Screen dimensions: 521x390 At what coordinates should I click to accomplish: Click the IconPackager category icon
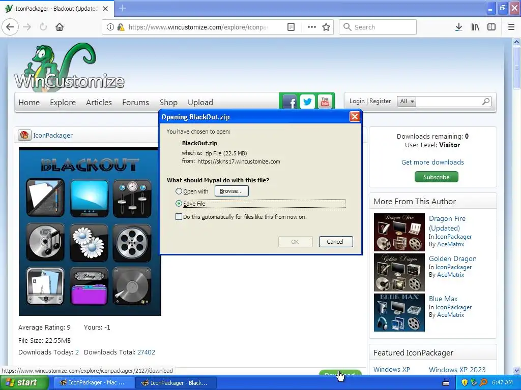[x=24, y=135]
